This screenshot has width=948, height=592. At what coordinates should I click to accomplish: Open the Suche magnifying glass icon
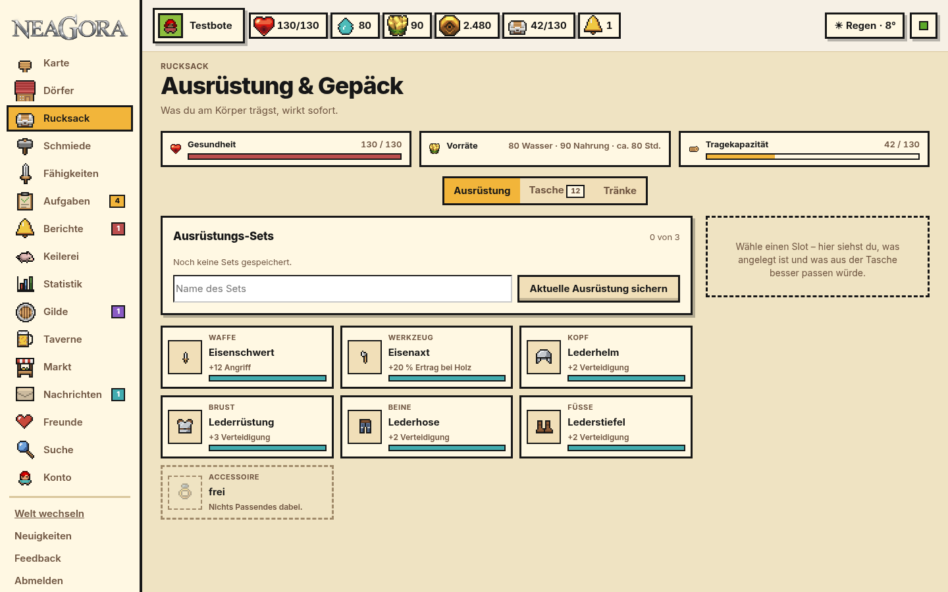pos(25,450)
